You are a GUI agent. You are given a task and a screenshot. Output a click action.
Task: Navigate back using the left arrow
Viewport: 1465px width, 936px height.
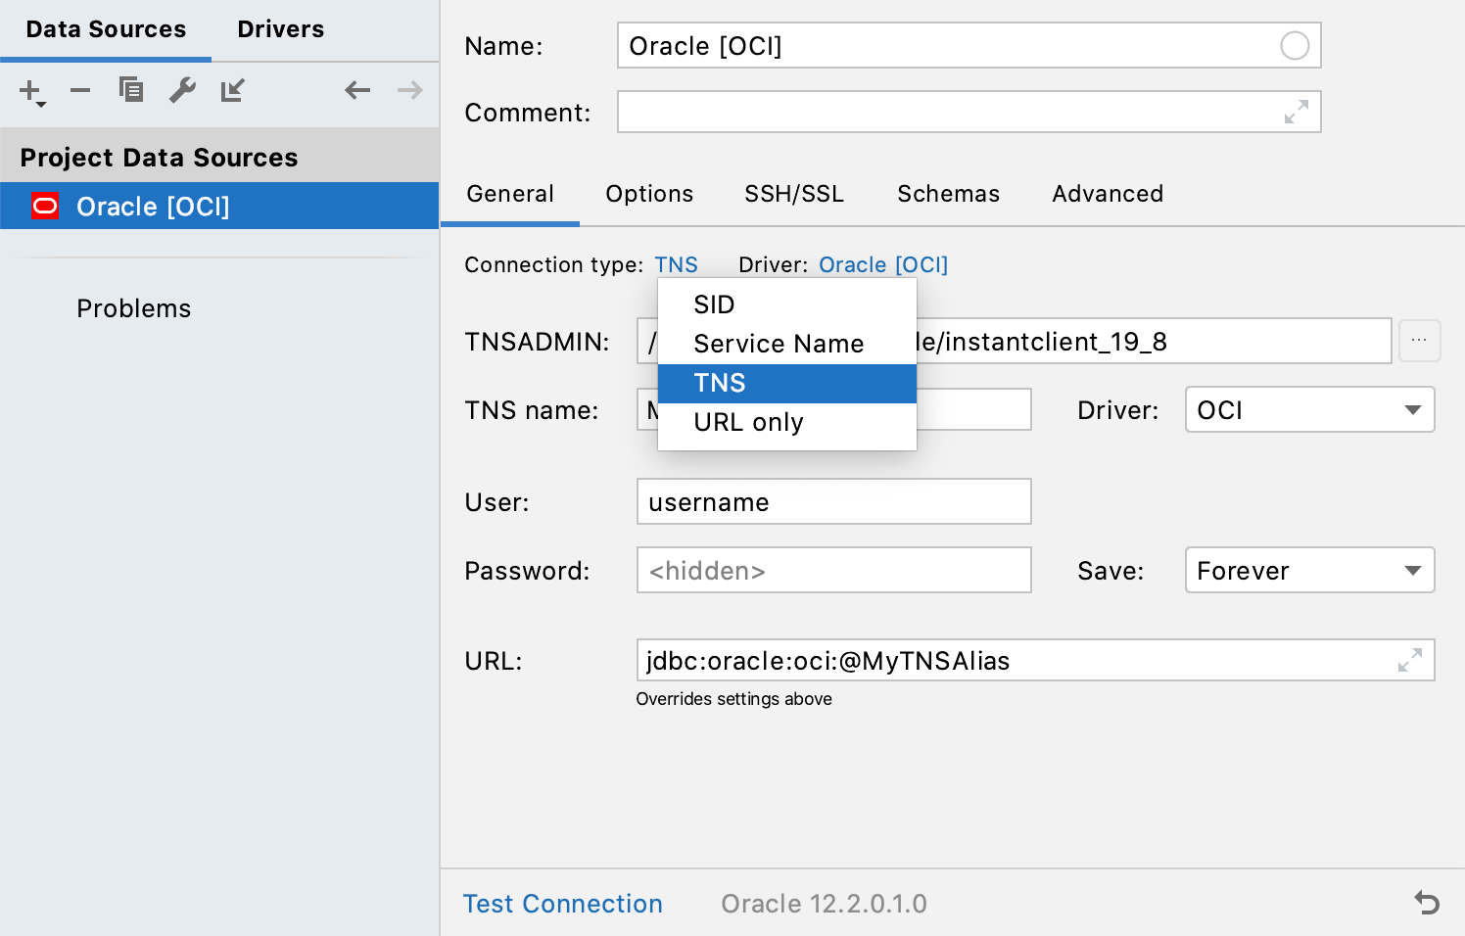click(x=357, y=90)
